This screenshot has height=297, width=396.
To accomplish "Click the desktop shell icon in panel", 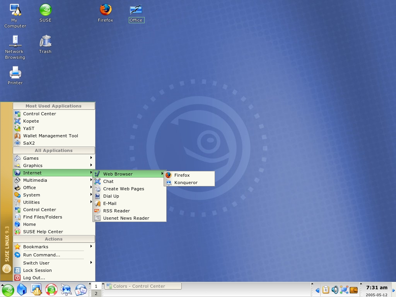I will (x=36, y=290).
